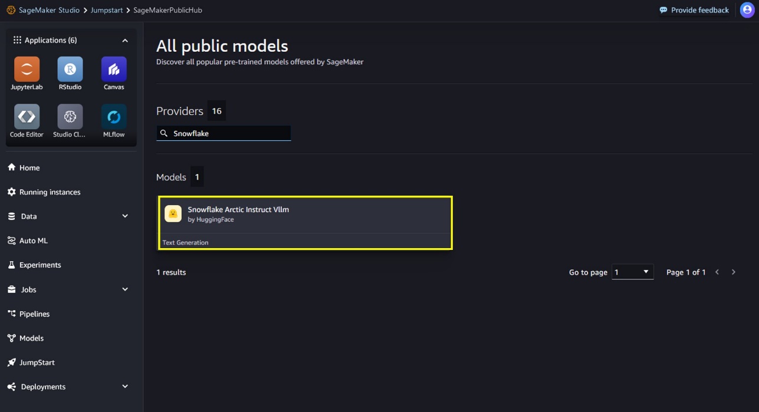Image resolution: width=759 pixels, height=412 pixels.
Task: Click the Hugging Face model logo
Action: click(x=173, y=213)
